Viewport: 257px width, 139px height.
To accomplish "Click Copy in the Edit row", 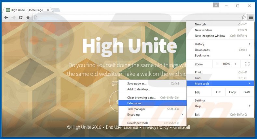I will [232, 92].
